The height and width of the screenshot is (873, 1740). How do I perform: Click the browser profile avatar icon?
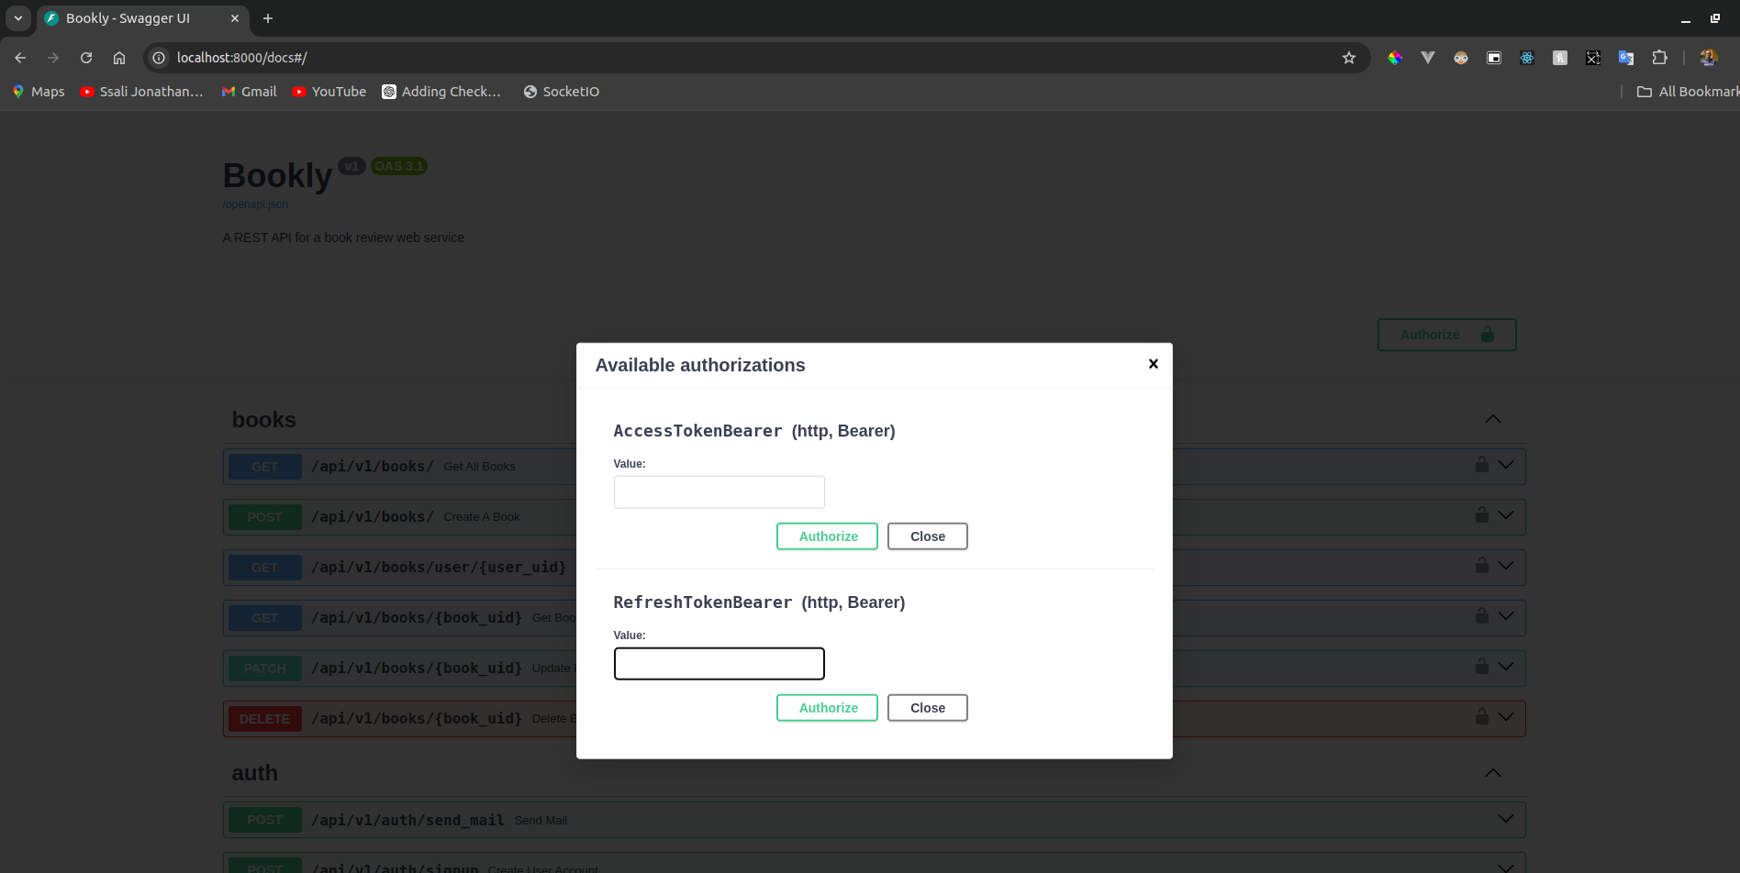1708,57
